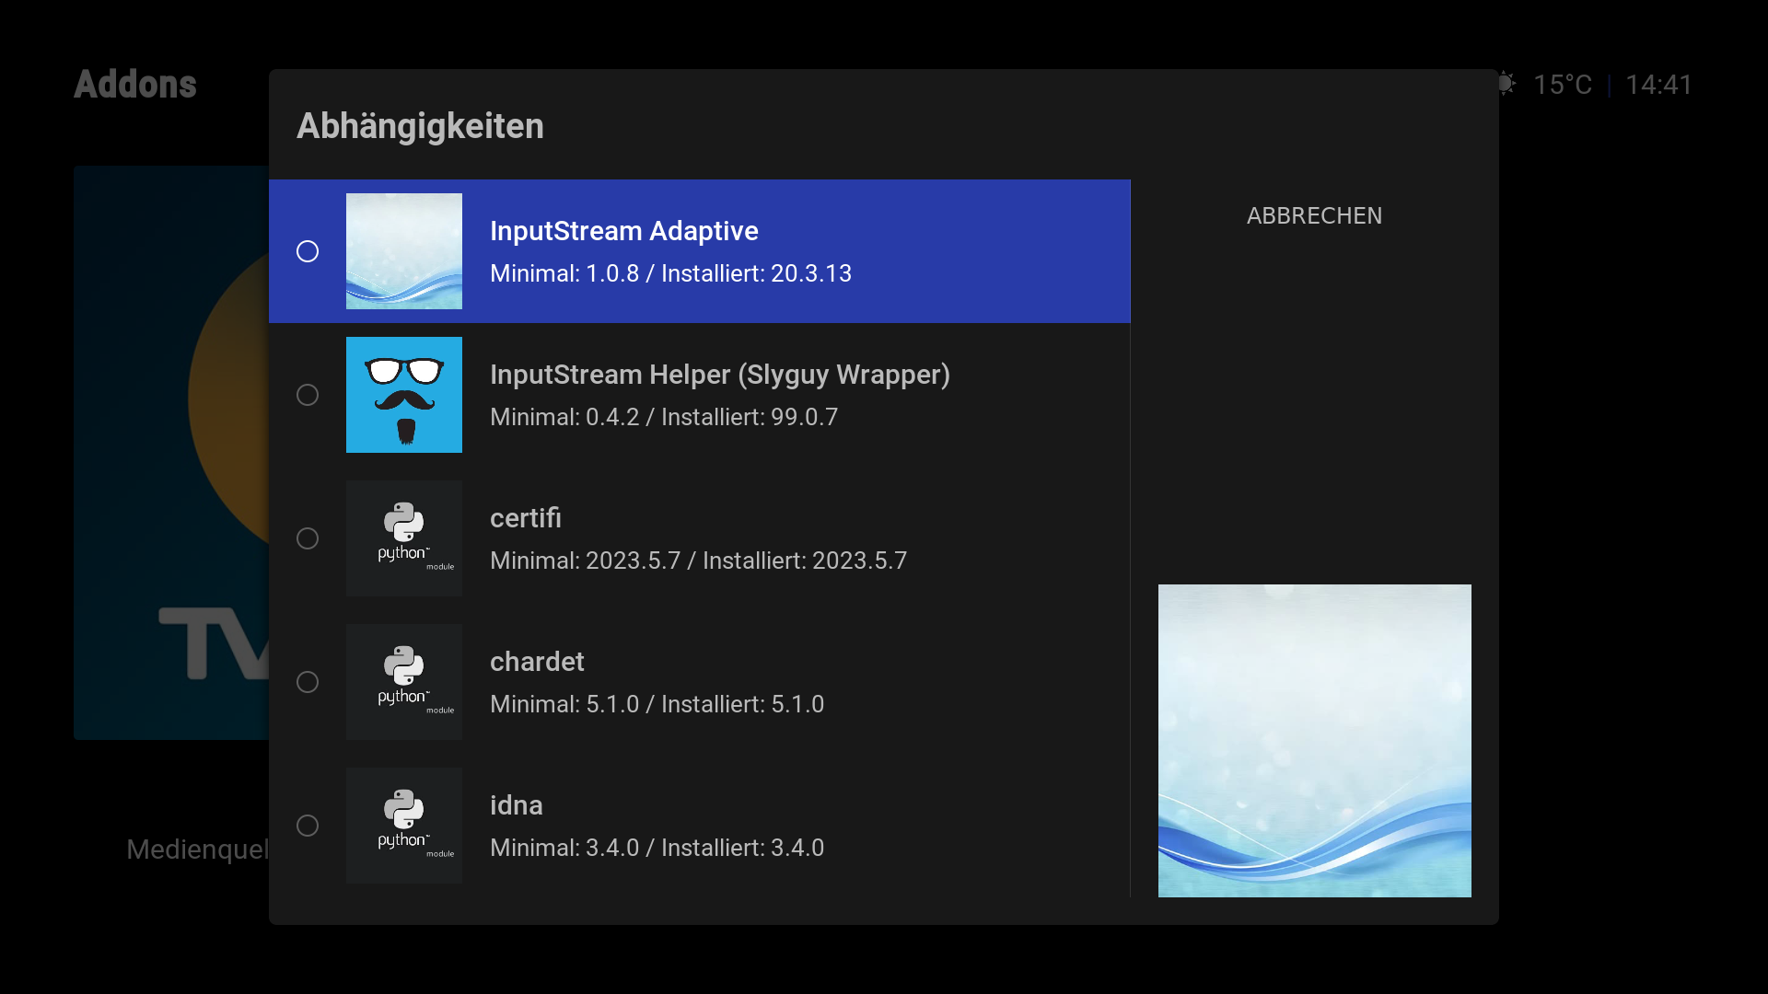Click the Abhängigkeiten dialog heading
Image resolution: width=1768 pixels, height=994 pixels.
(x=420, y=126)
